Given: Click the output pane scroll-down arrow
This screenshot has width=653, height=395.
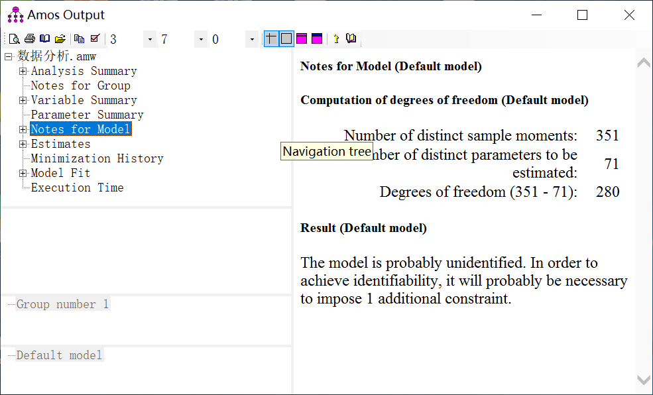Looking at the screenshot, I should pos(644,379).
